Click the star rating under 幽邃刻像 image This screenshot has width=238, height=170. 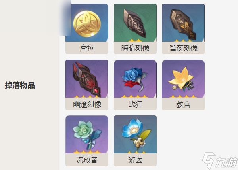point(86,96)
